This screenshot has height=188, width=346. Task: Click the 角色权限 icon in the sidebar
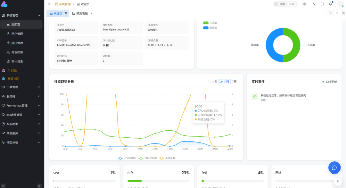point(8,52)
